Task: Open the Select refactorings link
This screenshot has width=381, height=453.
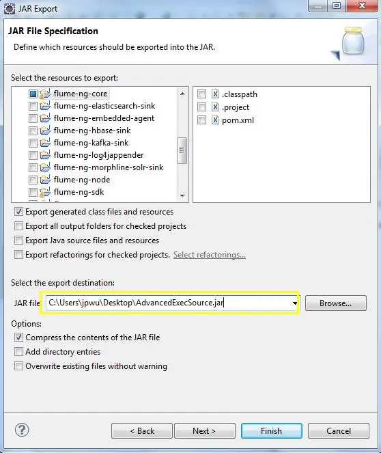Action: [x=210, y=255]
